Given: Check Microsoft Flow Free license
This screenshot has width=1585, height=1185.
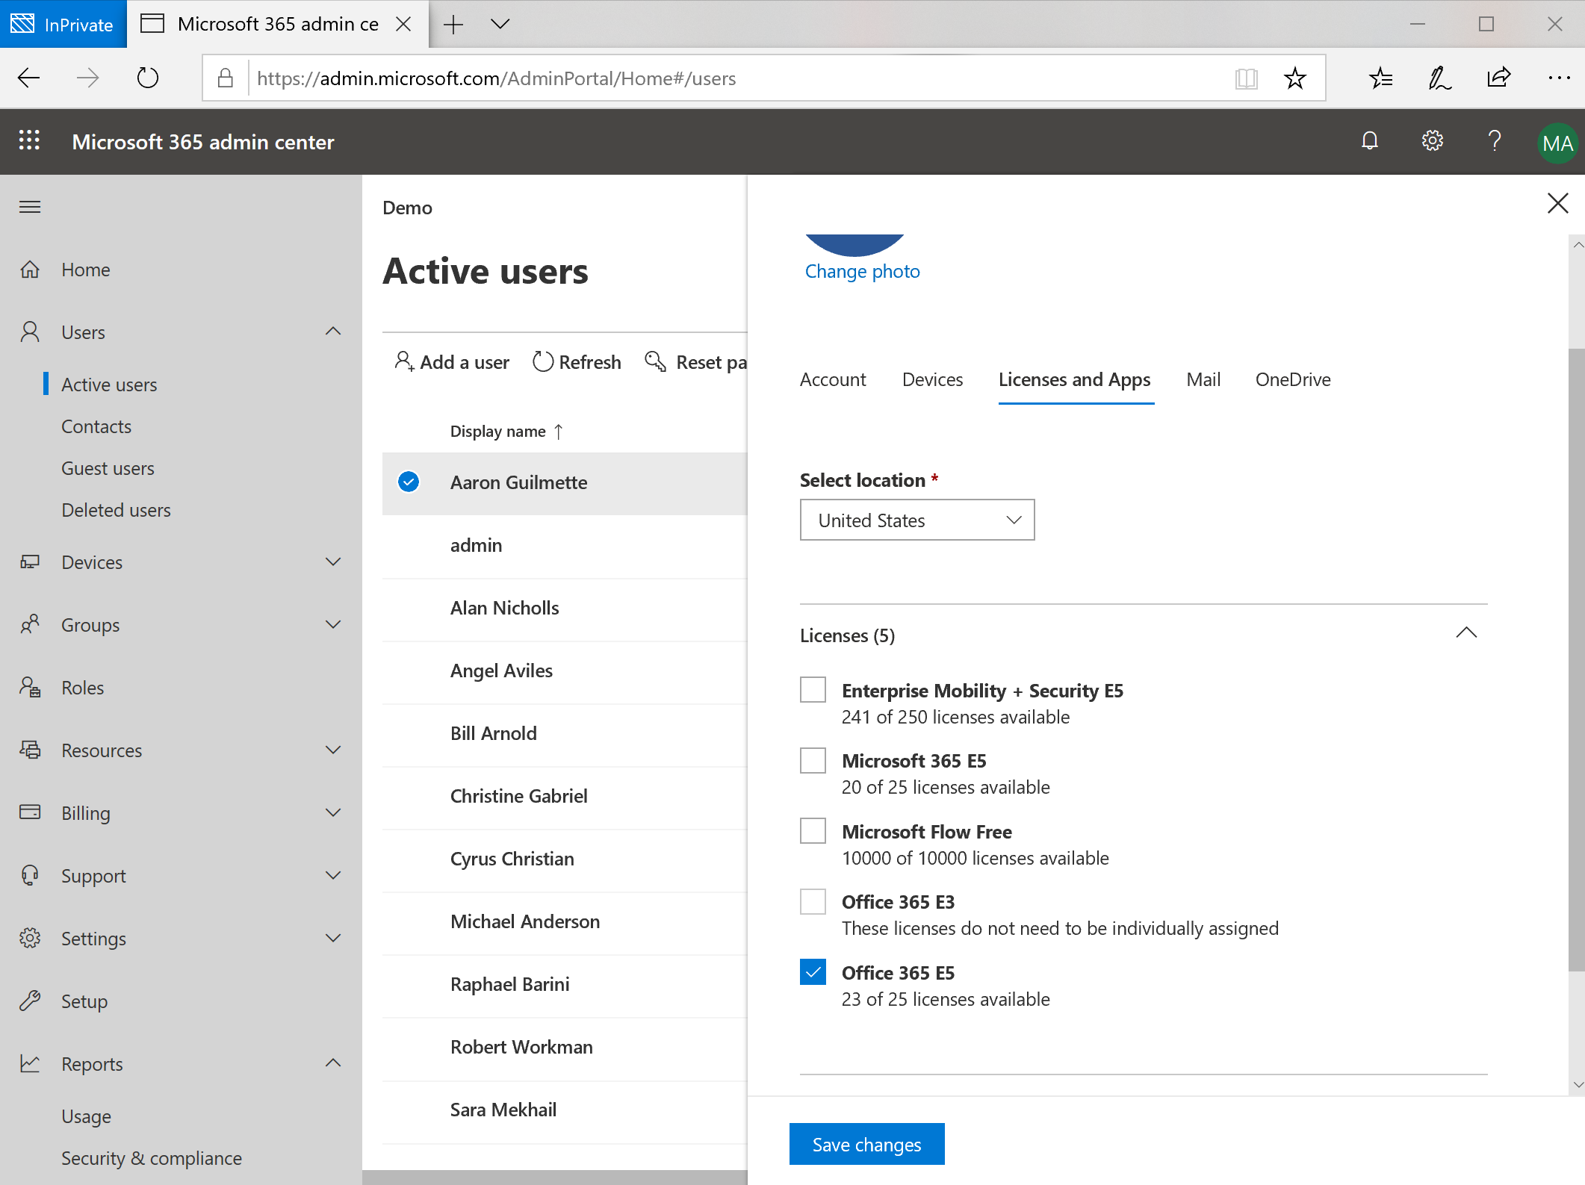Looking at the screenshot, I should pos(813,831).
